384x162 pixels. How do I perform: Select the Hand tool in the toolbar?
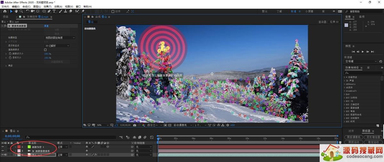point(16,11)
